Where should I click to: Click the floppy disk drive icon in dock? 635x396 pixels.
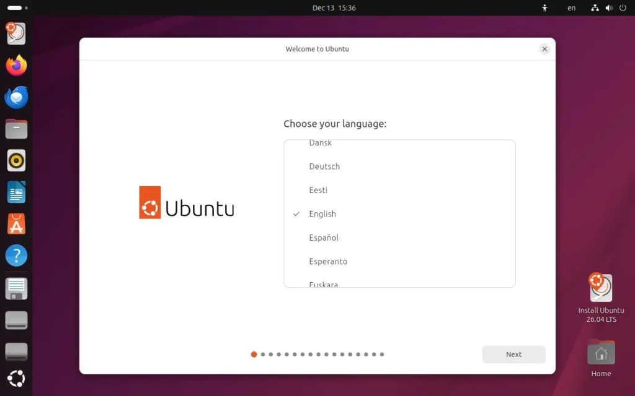(x=16, y=289)
